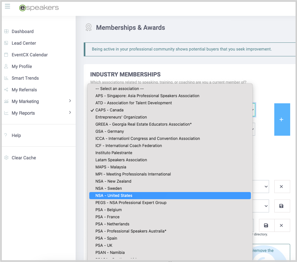Select ATD - Association for Talent Development
Screen dimensions: 297x262
click(x=170, y=103)
